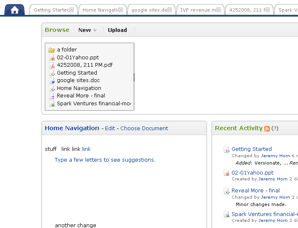Viewport: 298px width, 228px height.
Task: Close the IVP revenue tab
Action: pyautogui.click(x=219, y=10)
